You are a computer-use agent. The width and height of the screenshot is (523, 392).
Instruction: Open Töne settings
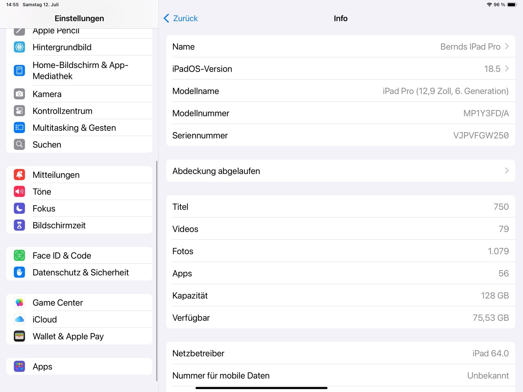79,191
